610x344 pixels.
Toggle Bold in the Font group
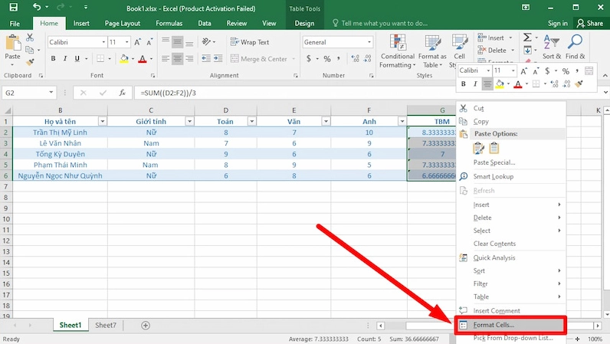(54, 59)
